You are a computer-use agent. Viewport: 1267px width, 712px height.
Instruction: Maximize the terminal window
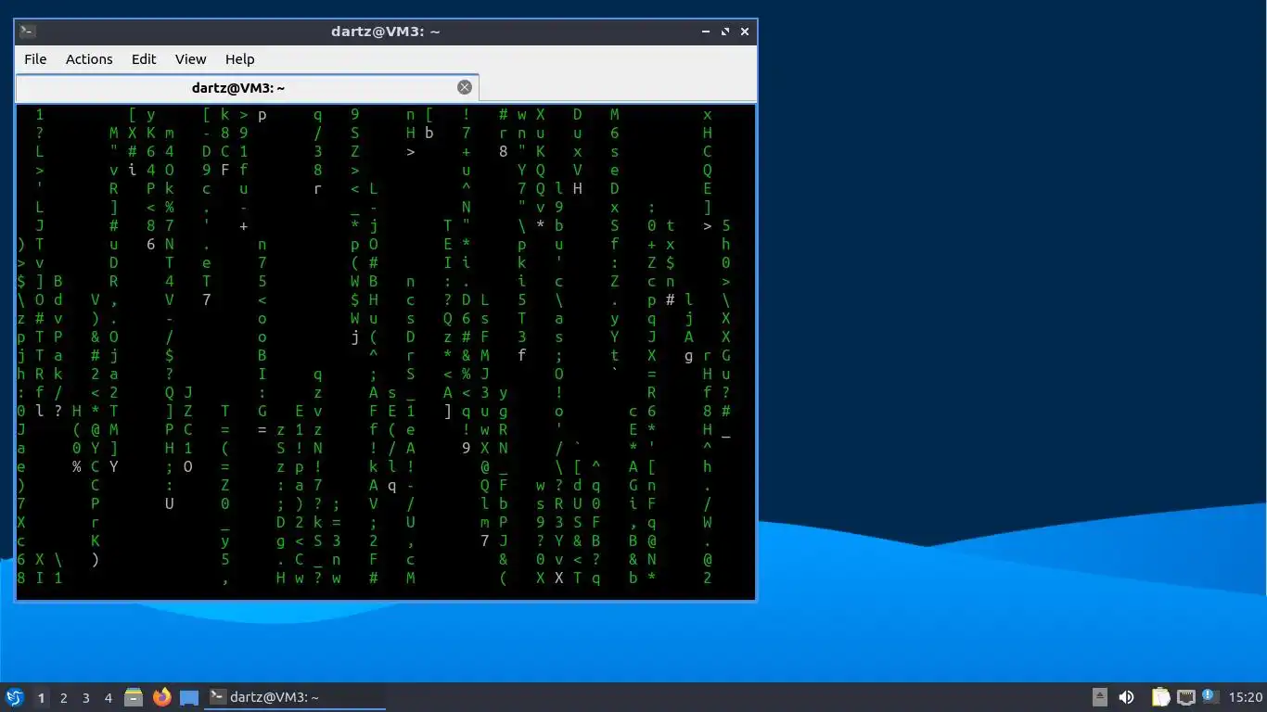[x=725, y=32]
